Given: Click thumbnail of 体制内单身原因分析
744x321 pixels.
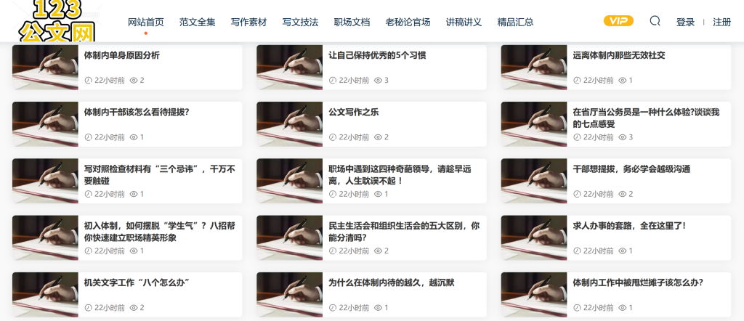Looking at the screenshot, I should (45, 68).
